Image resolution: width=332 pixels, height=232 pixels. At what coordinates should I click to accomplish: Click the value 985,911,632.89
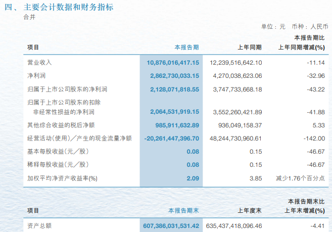coord(177,125)
